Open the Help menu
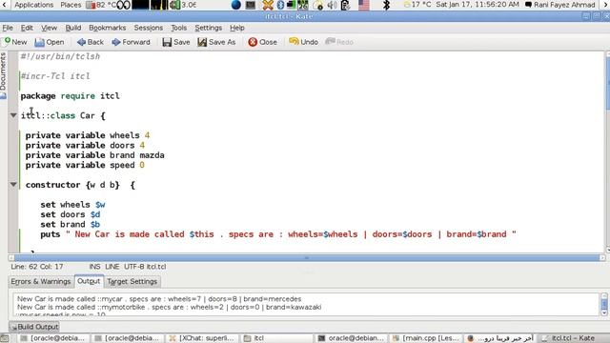 pyautogui.click(x=237, y=28)
